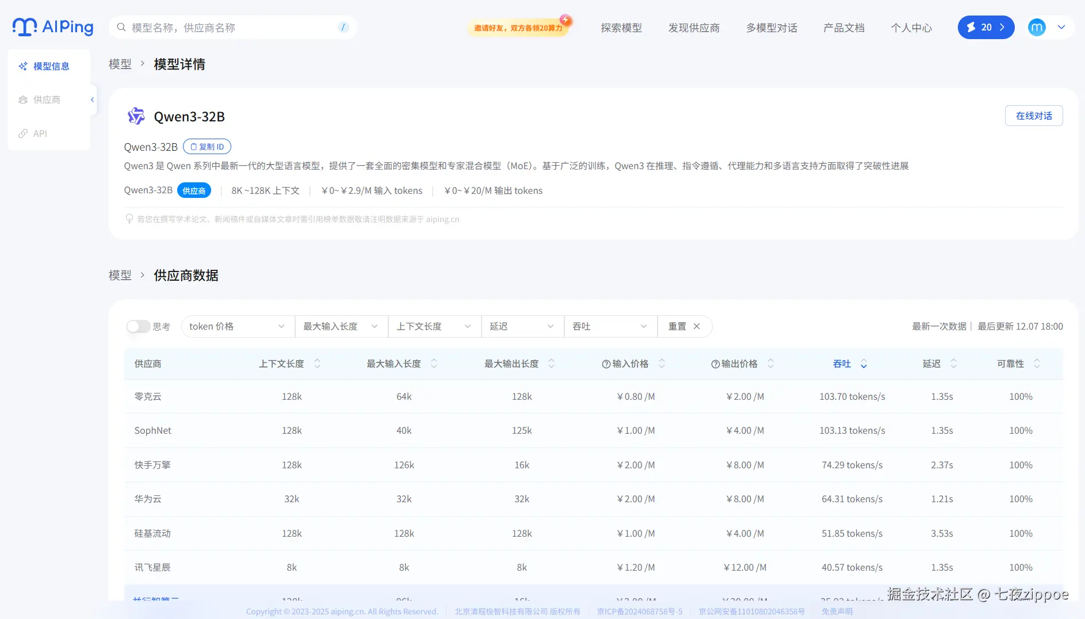
Task: Sort by 最大输出长度 column arrows
Action: 551,364
